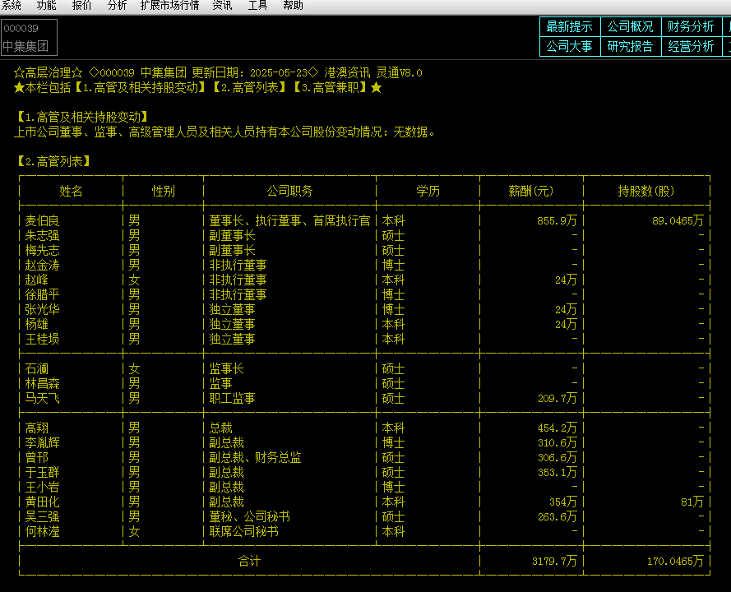Open the 分析 menu
This screenshot has width=731, height=592.
click(x=117, y=5)
